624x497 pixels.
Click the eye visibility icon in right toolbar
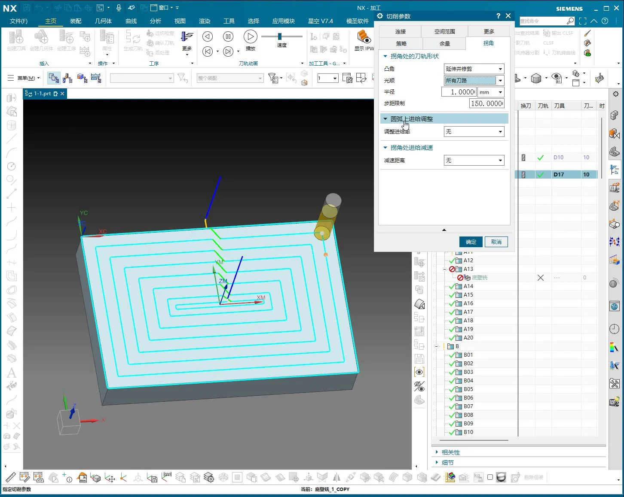(419, 372)
